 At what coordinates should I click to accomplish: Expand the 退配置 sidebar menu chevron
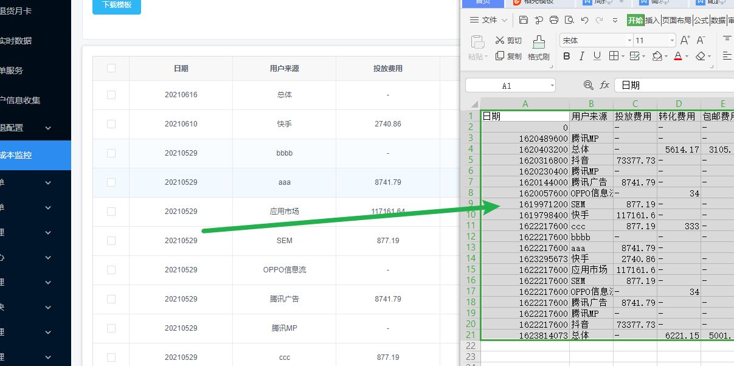[x=48, y=128]
